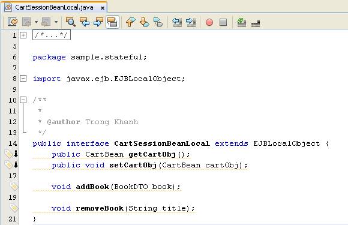This screenshot has height=225, width=348.
Task: Click Shift Line Right icon
Action: point(191,22)
